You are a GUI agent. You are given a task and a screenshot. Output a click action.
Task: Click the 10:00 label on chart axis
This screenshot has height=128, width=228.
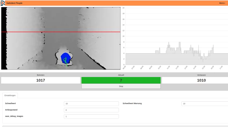pos(159,67)
